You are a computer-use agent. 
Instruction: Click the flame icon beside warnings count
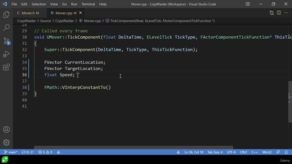(x=58, y=152)
